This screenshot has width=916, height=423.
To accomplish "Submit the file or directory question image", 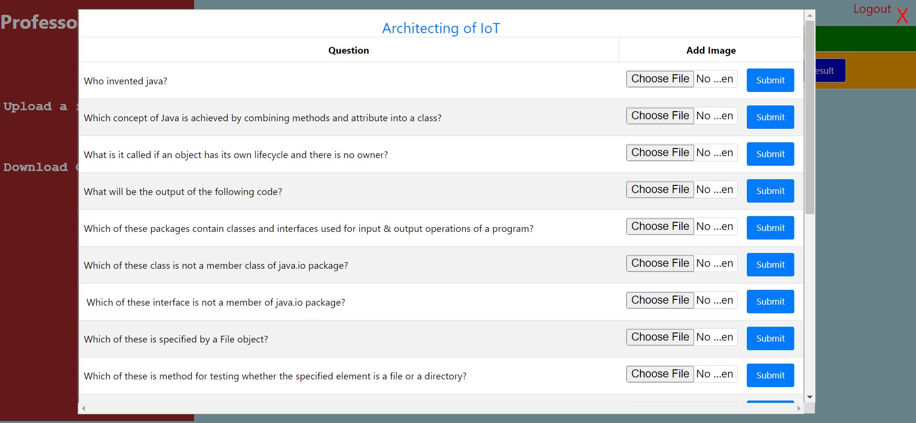I will pyautogui.click(x=770, y=376).
